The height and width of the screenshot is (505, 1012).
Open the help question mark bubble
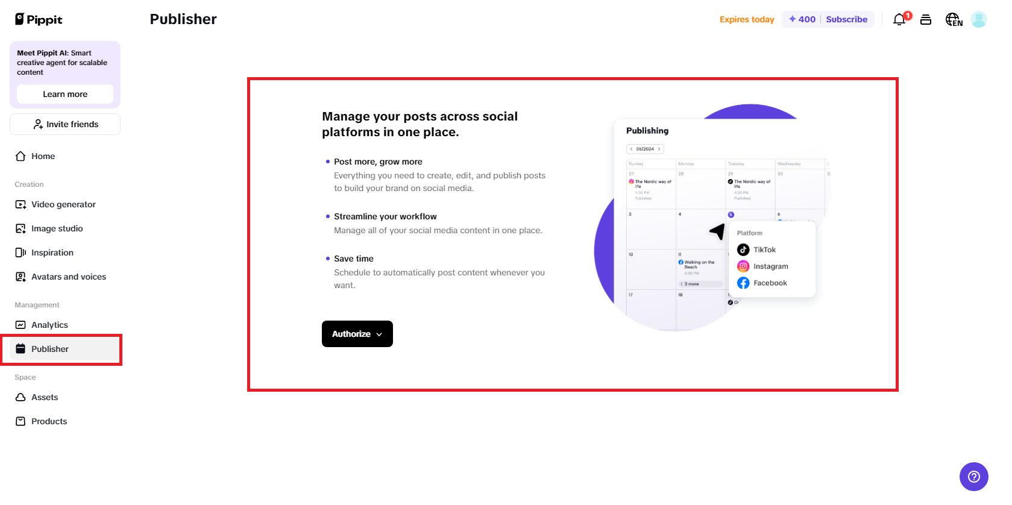973,476
